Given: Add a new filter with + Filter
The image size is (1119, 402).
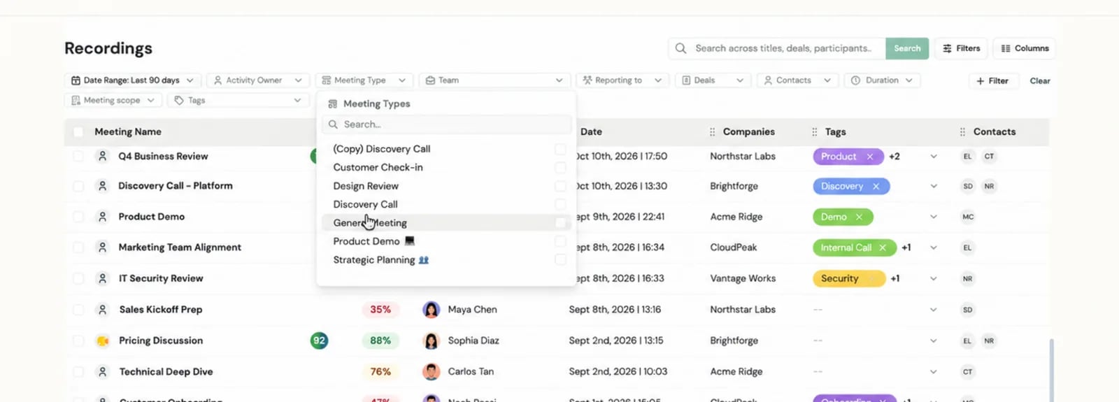Looking at the screenshot, I should (x=992, y=81).
